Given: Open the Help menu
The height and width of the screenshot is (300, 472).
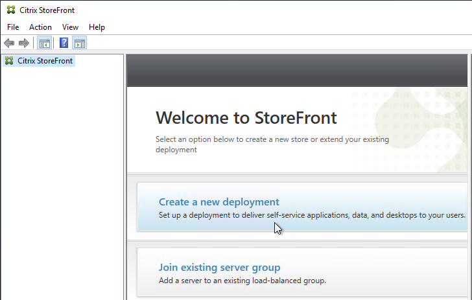Looking at the screenshot, I should 97,27.
